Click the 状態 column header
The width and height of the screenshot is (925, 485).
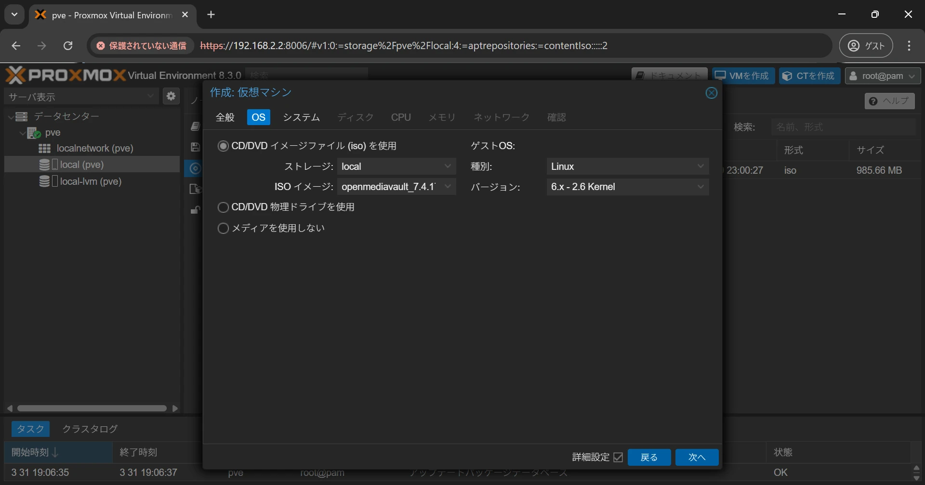[838, 452]
